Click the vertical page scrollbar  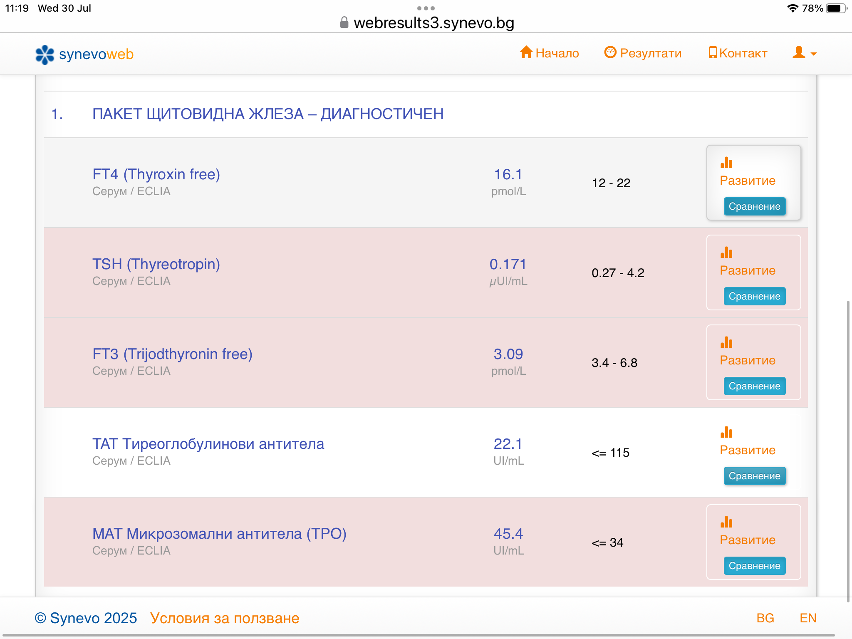848,451
